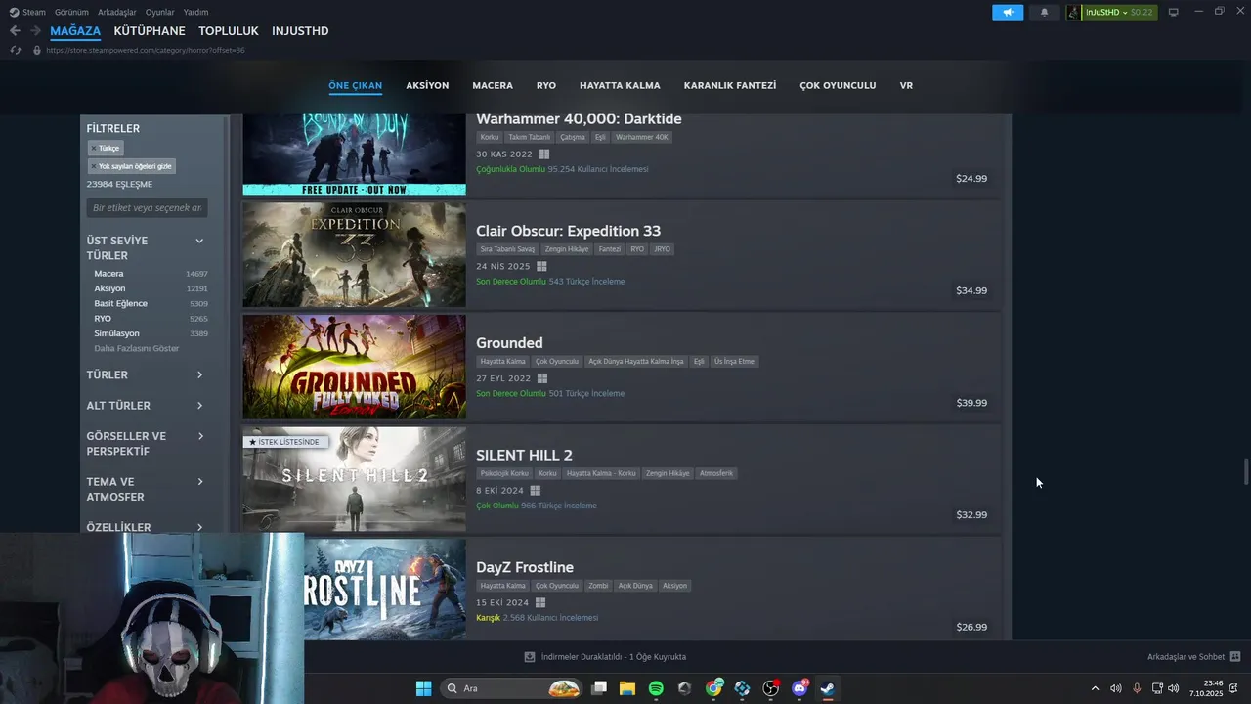Open OBS Studio from the taskbar
Viewport: 1251px width, 704px height.
point(771,688)
